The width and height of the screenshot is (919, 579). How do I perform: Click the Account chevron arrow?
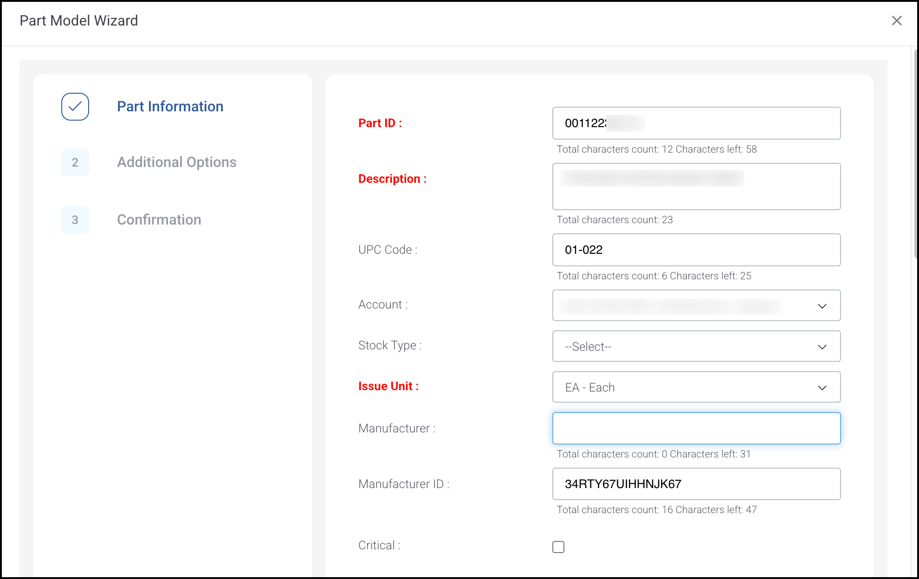[x=822, y=306]
